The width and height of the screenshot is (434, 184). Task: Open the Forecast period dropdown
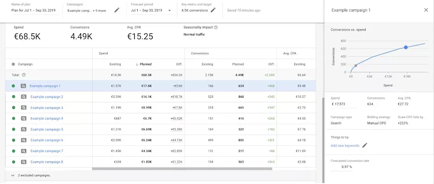point(151,11)
